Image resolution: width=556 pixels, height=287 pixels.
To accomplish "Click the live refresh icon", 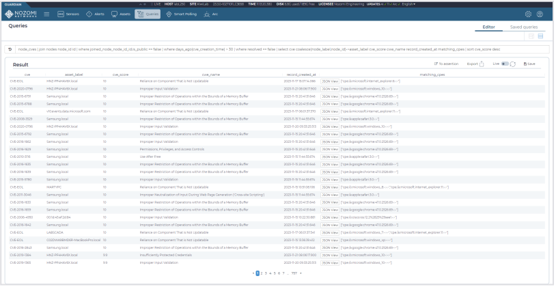I will click(x=512, y=64).
